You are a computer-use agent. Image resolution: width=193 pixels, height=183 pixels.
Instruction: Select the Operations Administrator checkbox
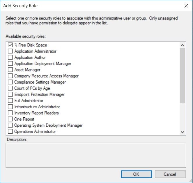pos(10,131)
